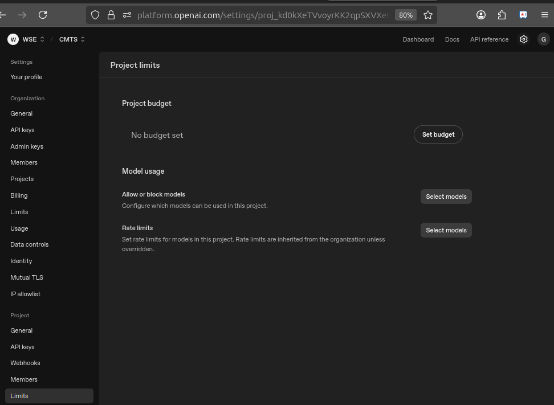Open Webhooks in Project sidebar

click(25, 363)
